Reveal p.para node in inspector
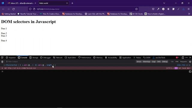The image size is (192, 108). [x=29, y=65]
